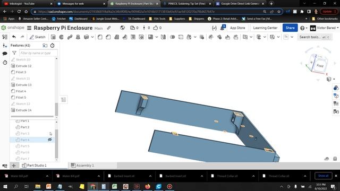340x191 pixels.
Task: Switch to Google Drive Direct Link tab
Action: coord(240,4)
